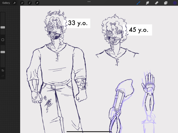Redo the last undone stroke
Image resolution: width=178 pixels, height=133 pixels.
click(x=3, y=76)
